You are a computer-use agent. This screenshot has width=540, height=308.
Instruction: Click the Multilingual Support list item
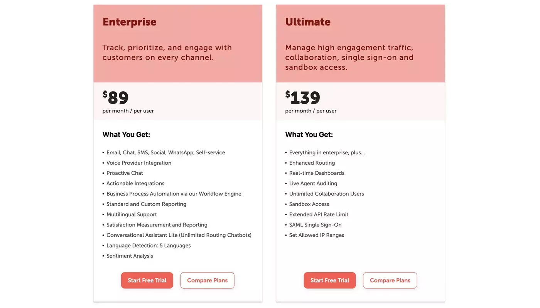coord(132,214)
